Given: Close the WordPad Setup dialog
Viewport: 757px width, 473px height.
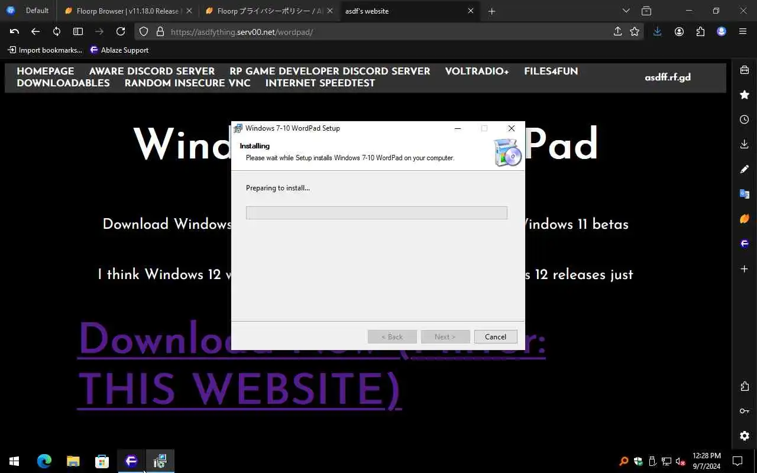Looking at the screenshot, I should pyautogui.click(x=512, y=128).
